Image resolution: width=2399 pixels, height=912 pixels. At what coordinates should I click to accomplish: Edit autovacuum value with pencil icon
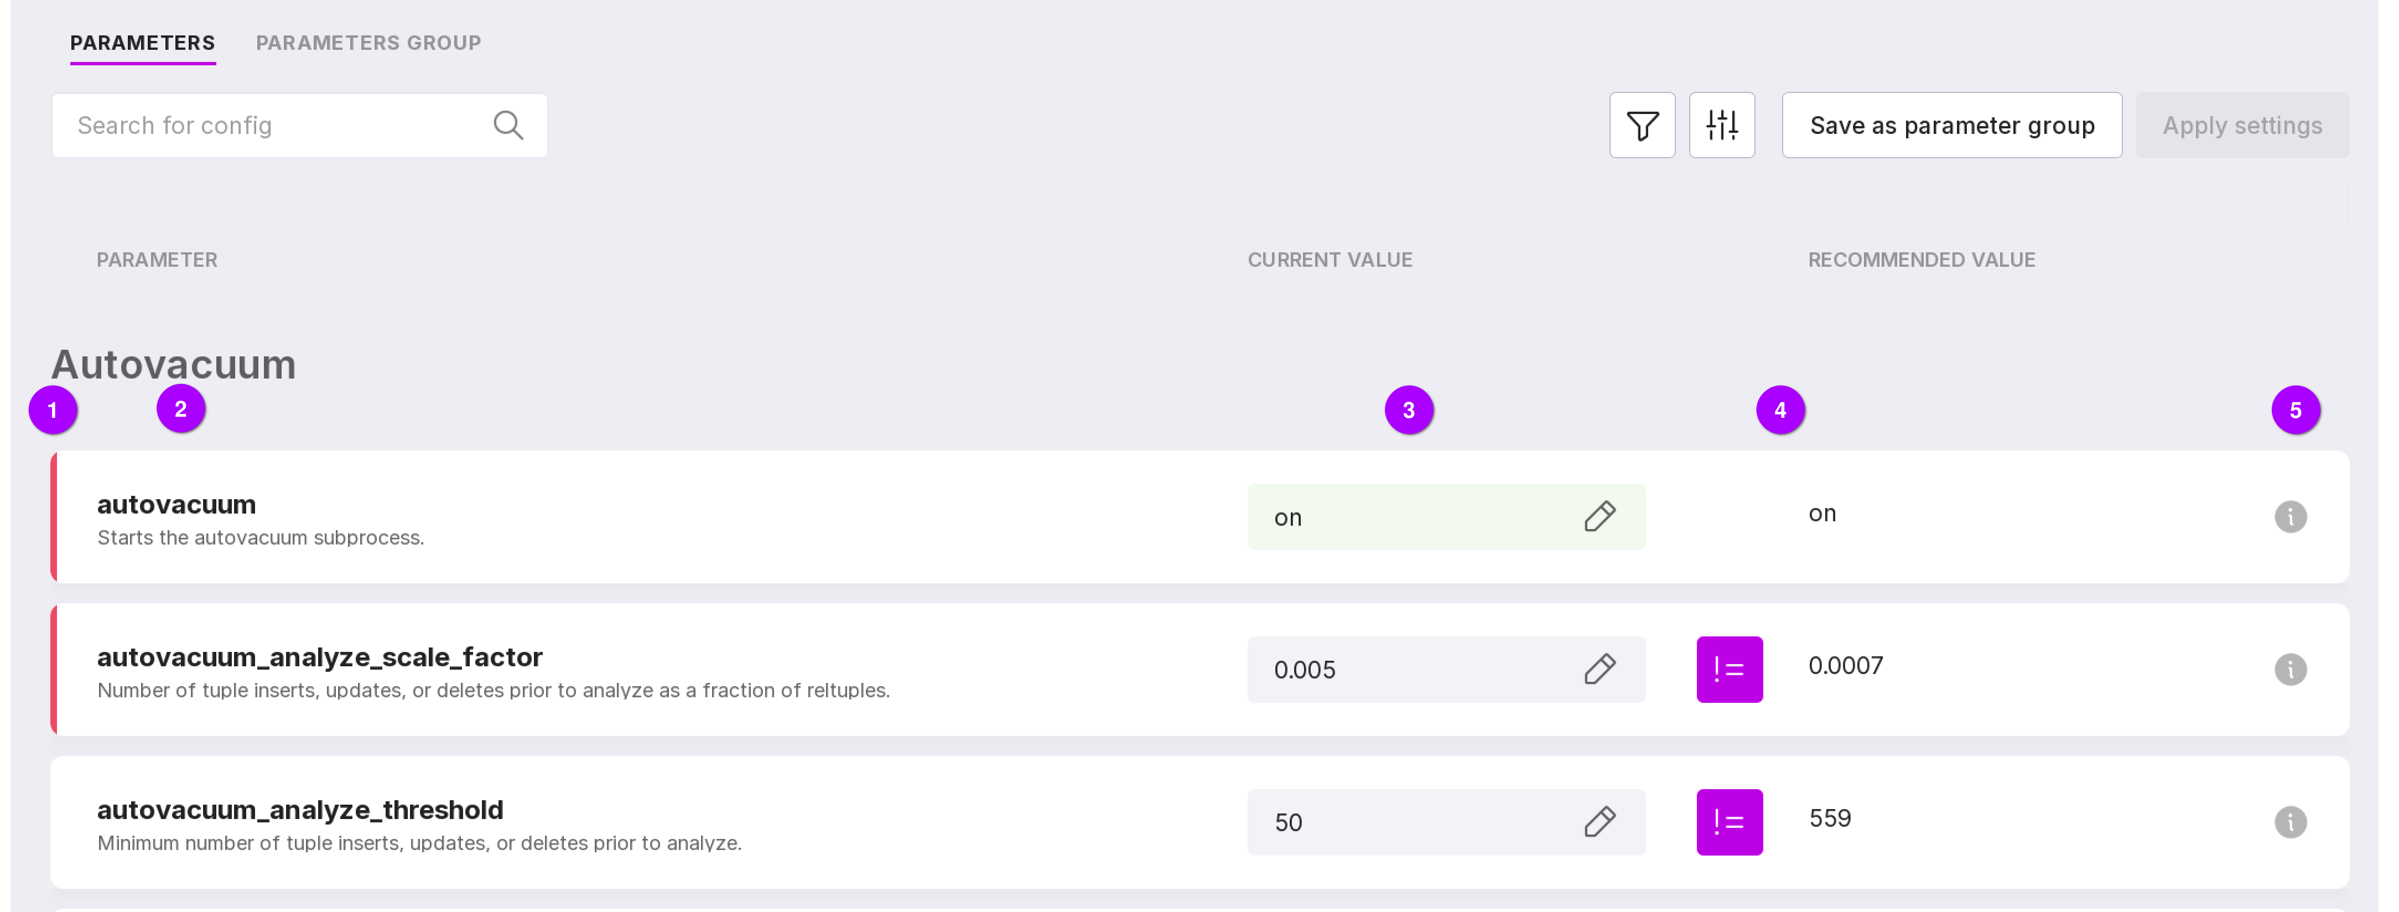(x=1599, y=516)
